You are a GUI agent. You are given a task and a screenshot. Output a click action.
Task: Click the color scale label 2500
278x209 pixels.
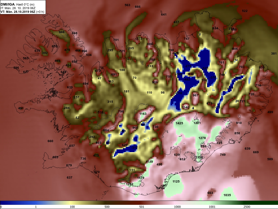coord(247,207)
